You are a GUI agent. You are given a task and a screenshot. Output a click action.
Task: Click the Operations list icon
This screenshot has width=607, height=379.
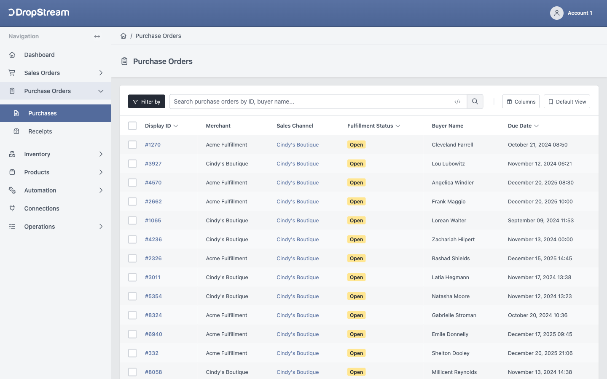coord(12,227)
